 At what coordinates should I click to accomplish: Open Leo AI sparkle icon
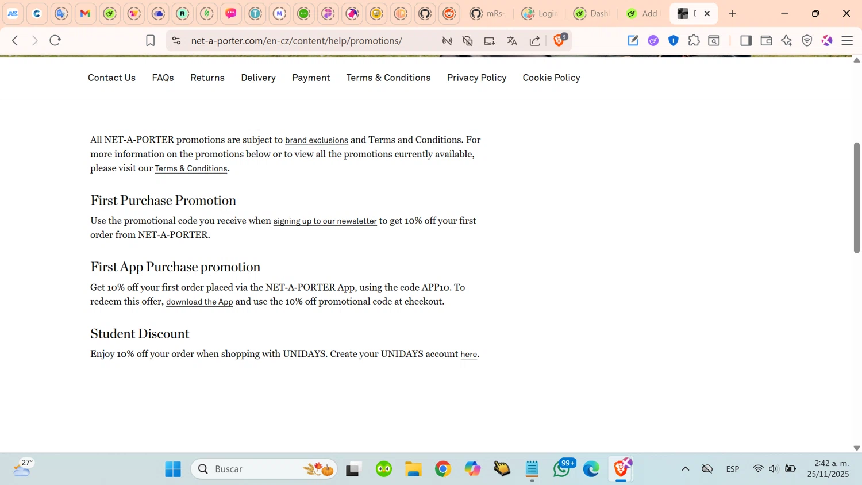[x=787, y=40]
